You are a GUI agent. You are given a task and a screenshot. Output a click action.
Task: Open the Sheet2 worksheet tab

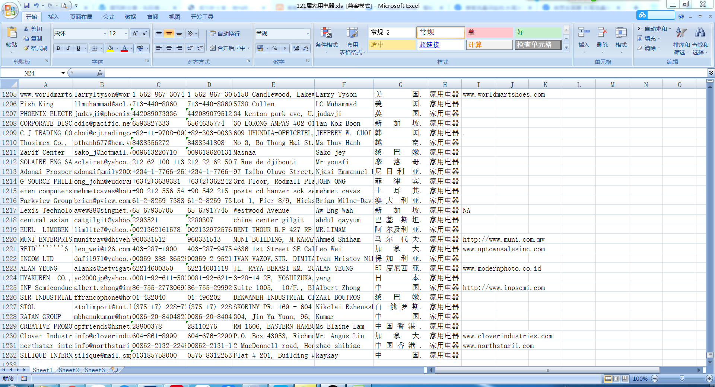coord(69,370)
